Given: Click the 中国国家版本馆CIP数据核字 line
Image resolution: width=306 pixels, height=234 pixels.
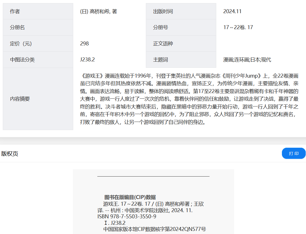Looking at the screenshot, I should coord(155,229).
